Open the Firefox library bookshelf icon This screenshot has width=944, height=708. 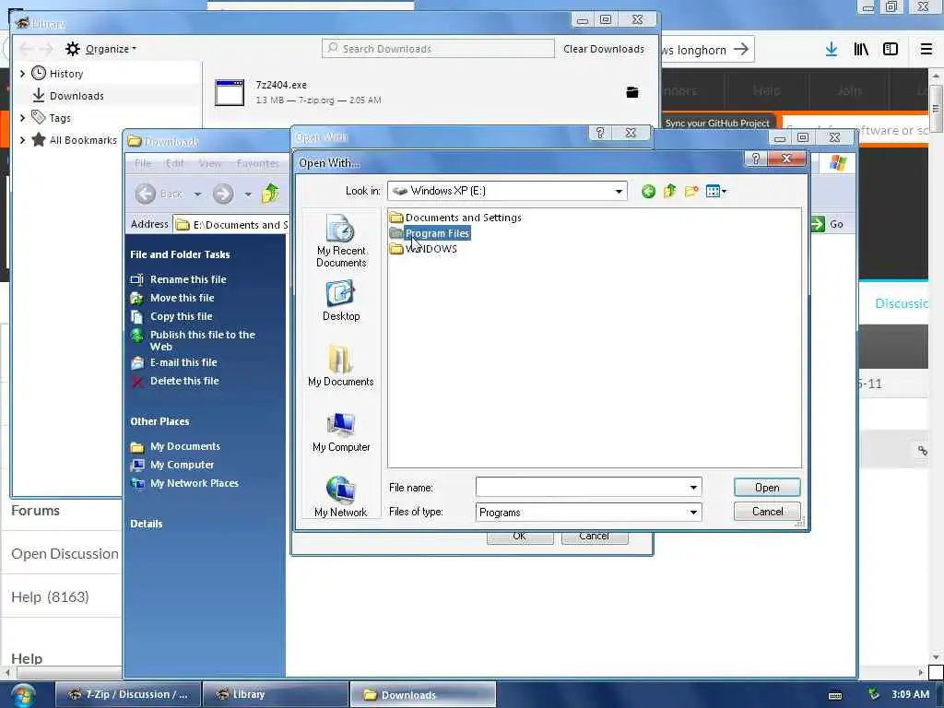(x=861, y=50)
